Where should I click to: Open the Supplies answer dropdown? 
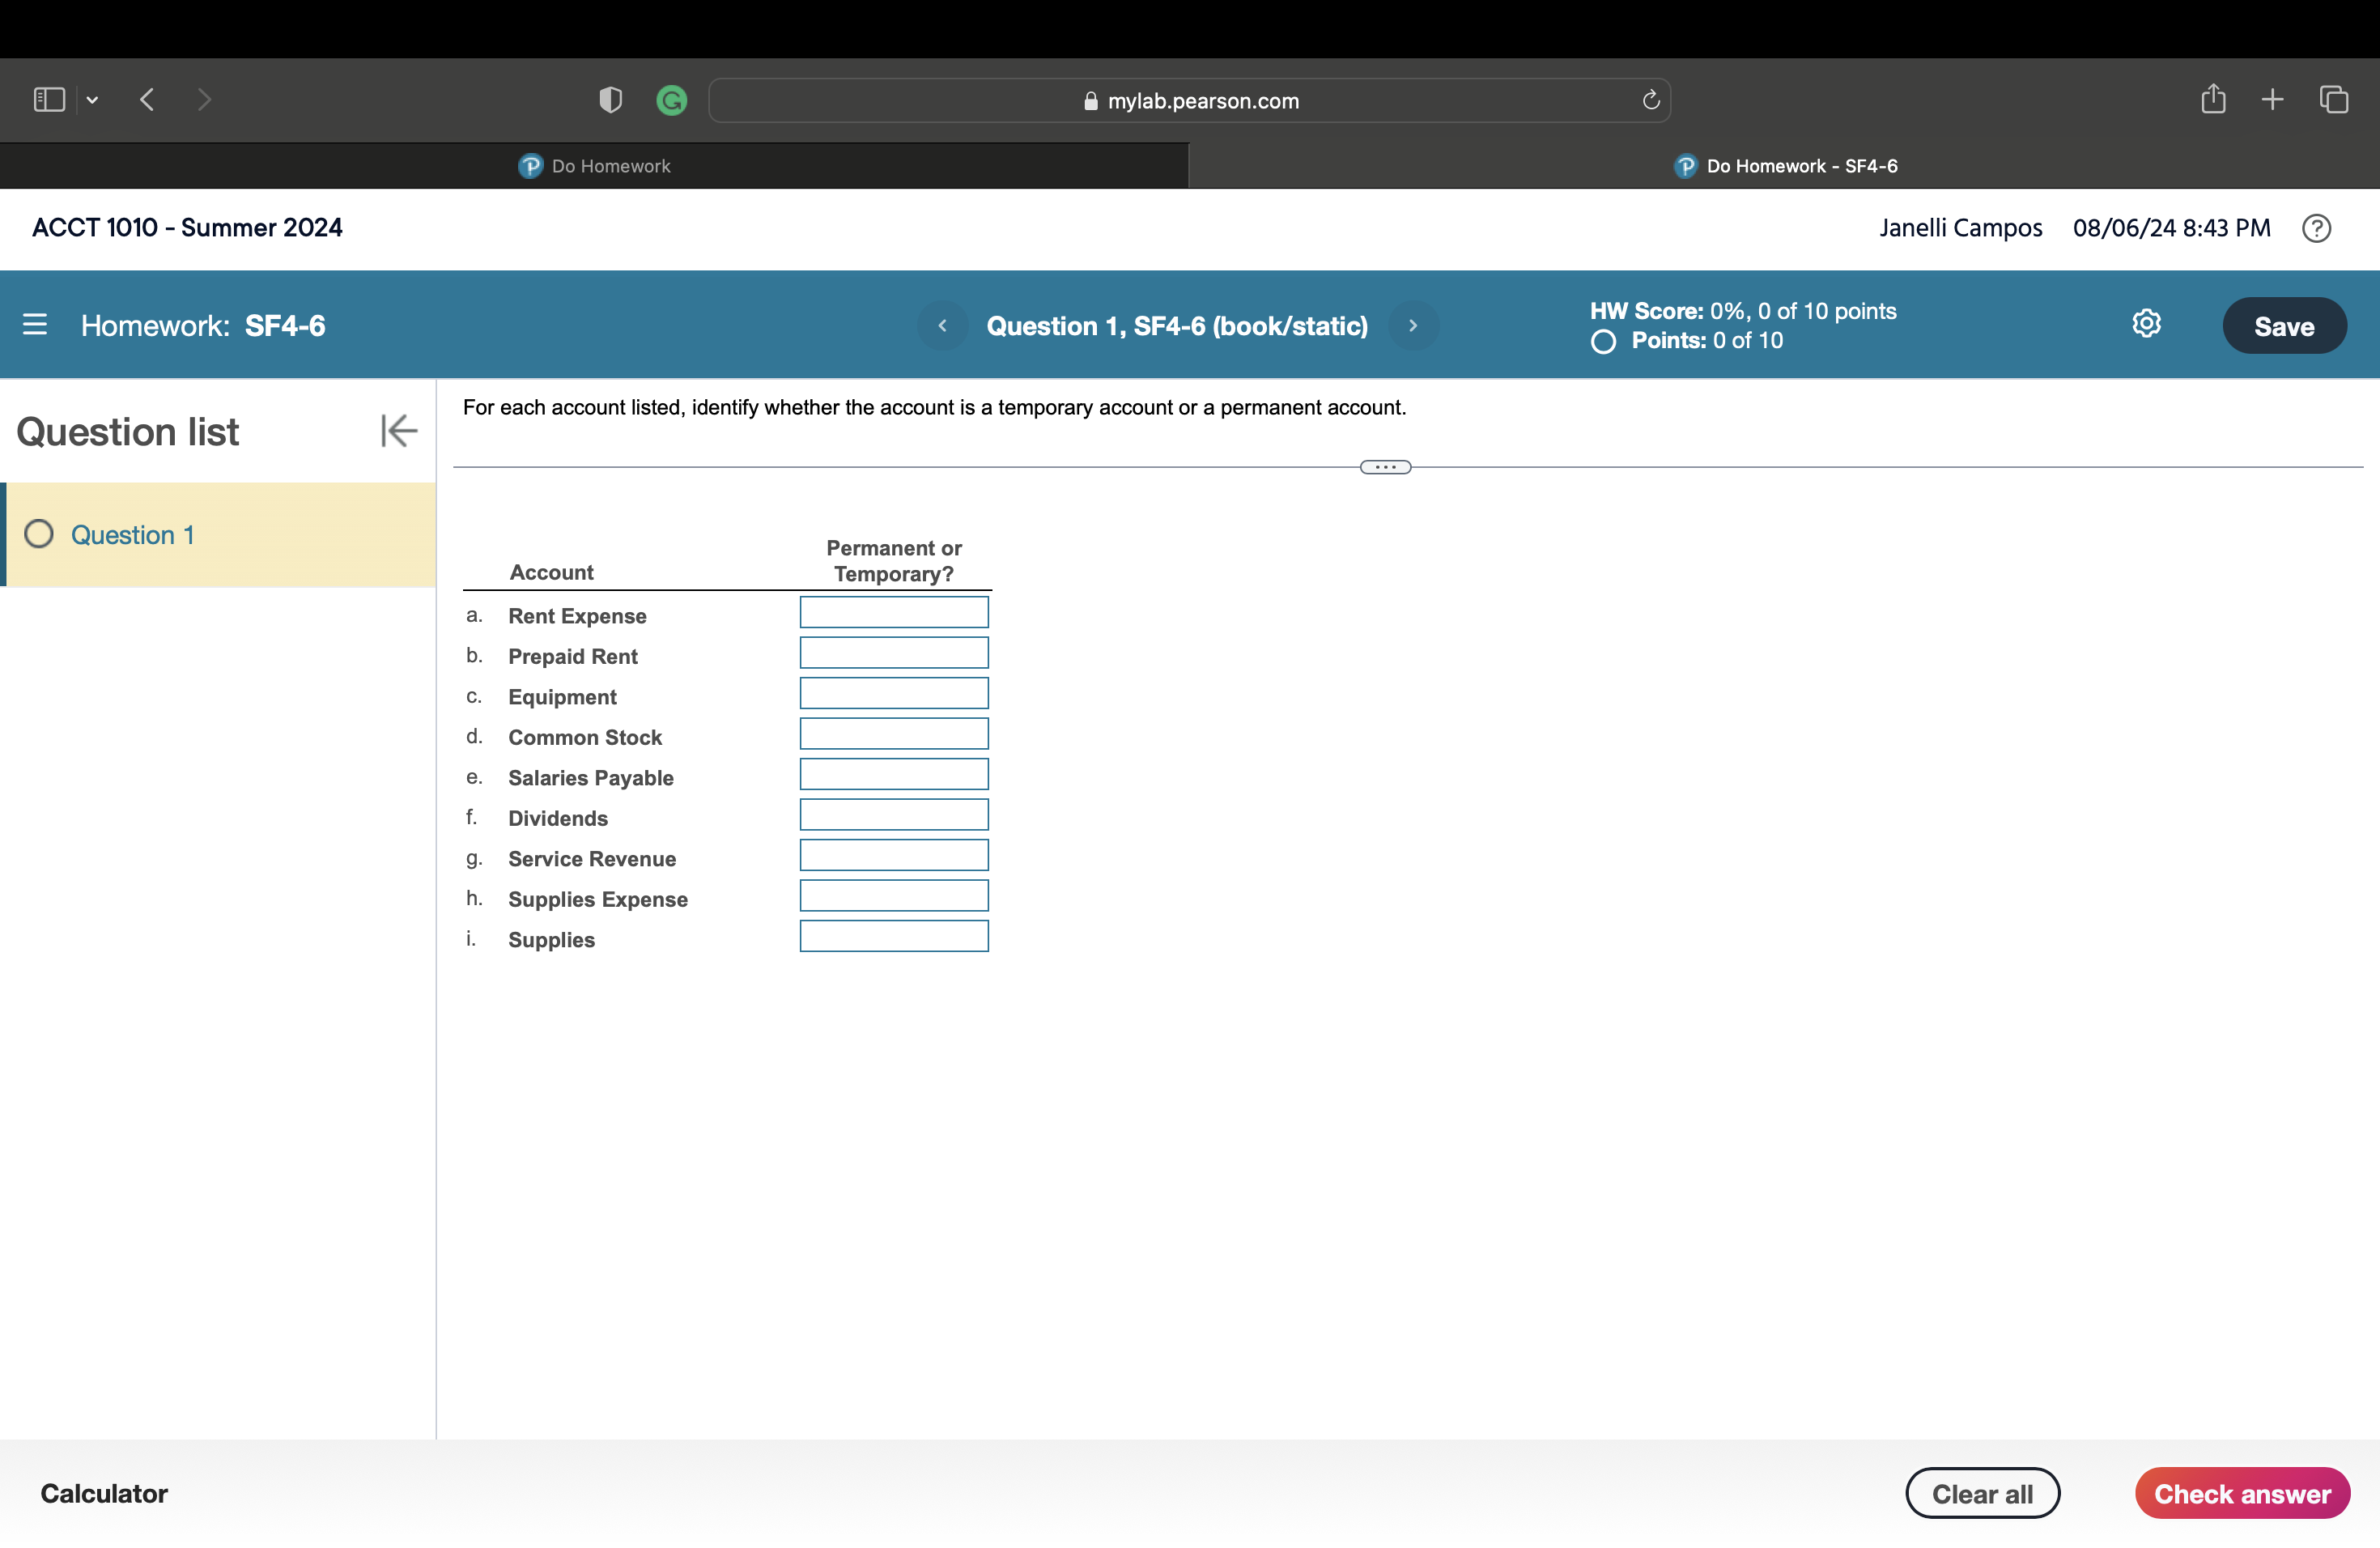click(x=894, y=936)
